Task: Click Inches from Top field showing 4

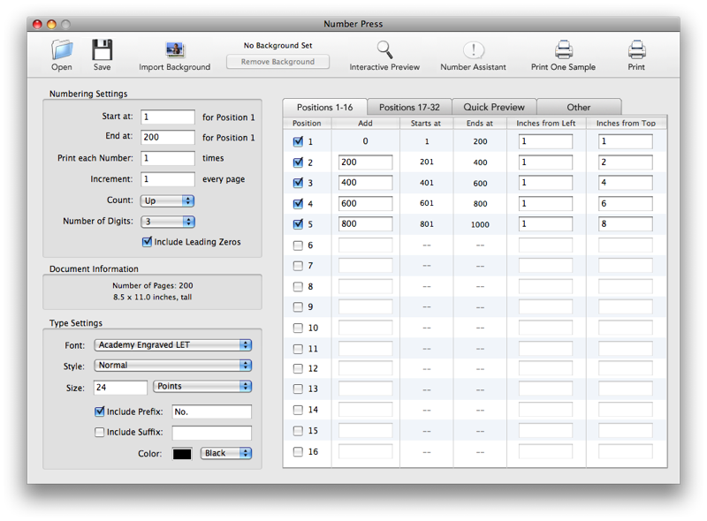Action: tap(626, 183)
